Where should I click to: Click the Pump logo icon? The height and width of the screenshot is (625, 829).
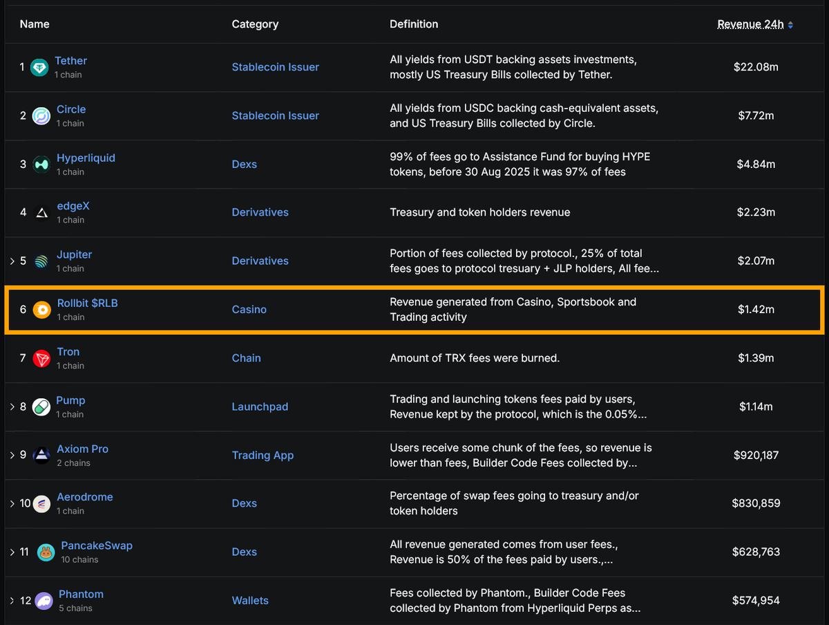[x=41, y=407]
